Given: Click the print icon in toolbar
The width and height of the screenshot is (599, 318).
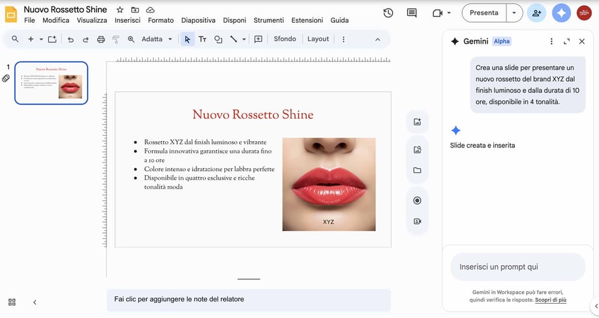Looking at the screenshot, I should pos(100,39).
